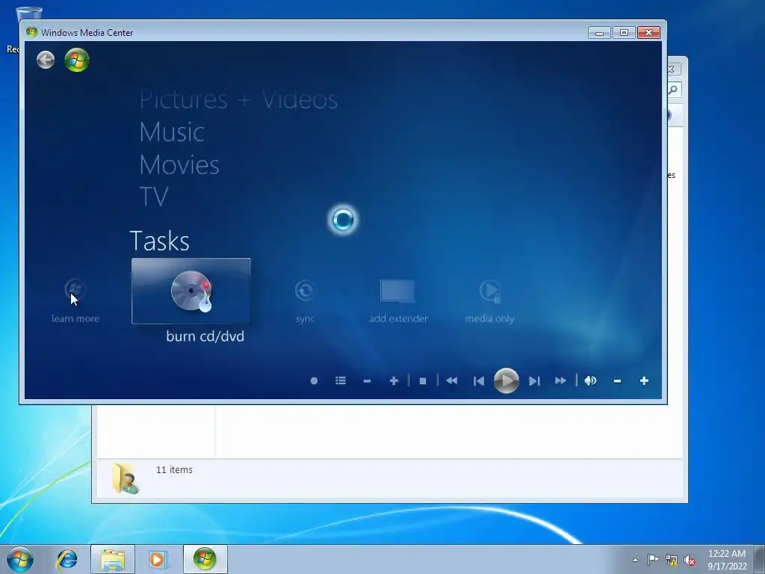Click the Media Center title bar icon

point(31,32)
